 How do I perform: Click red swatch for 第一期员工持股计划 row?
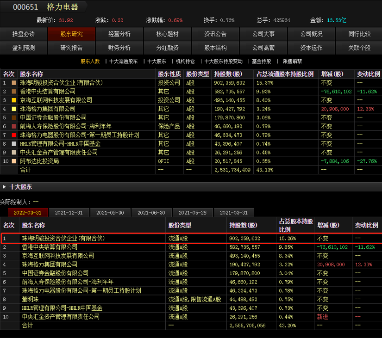click(x=14, y=135)
